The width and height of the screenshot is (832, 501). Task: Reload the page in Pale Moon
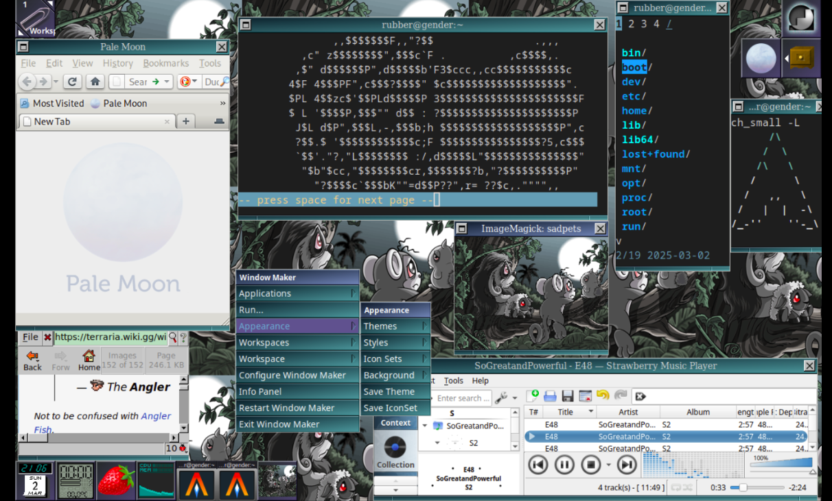point(72,82)
